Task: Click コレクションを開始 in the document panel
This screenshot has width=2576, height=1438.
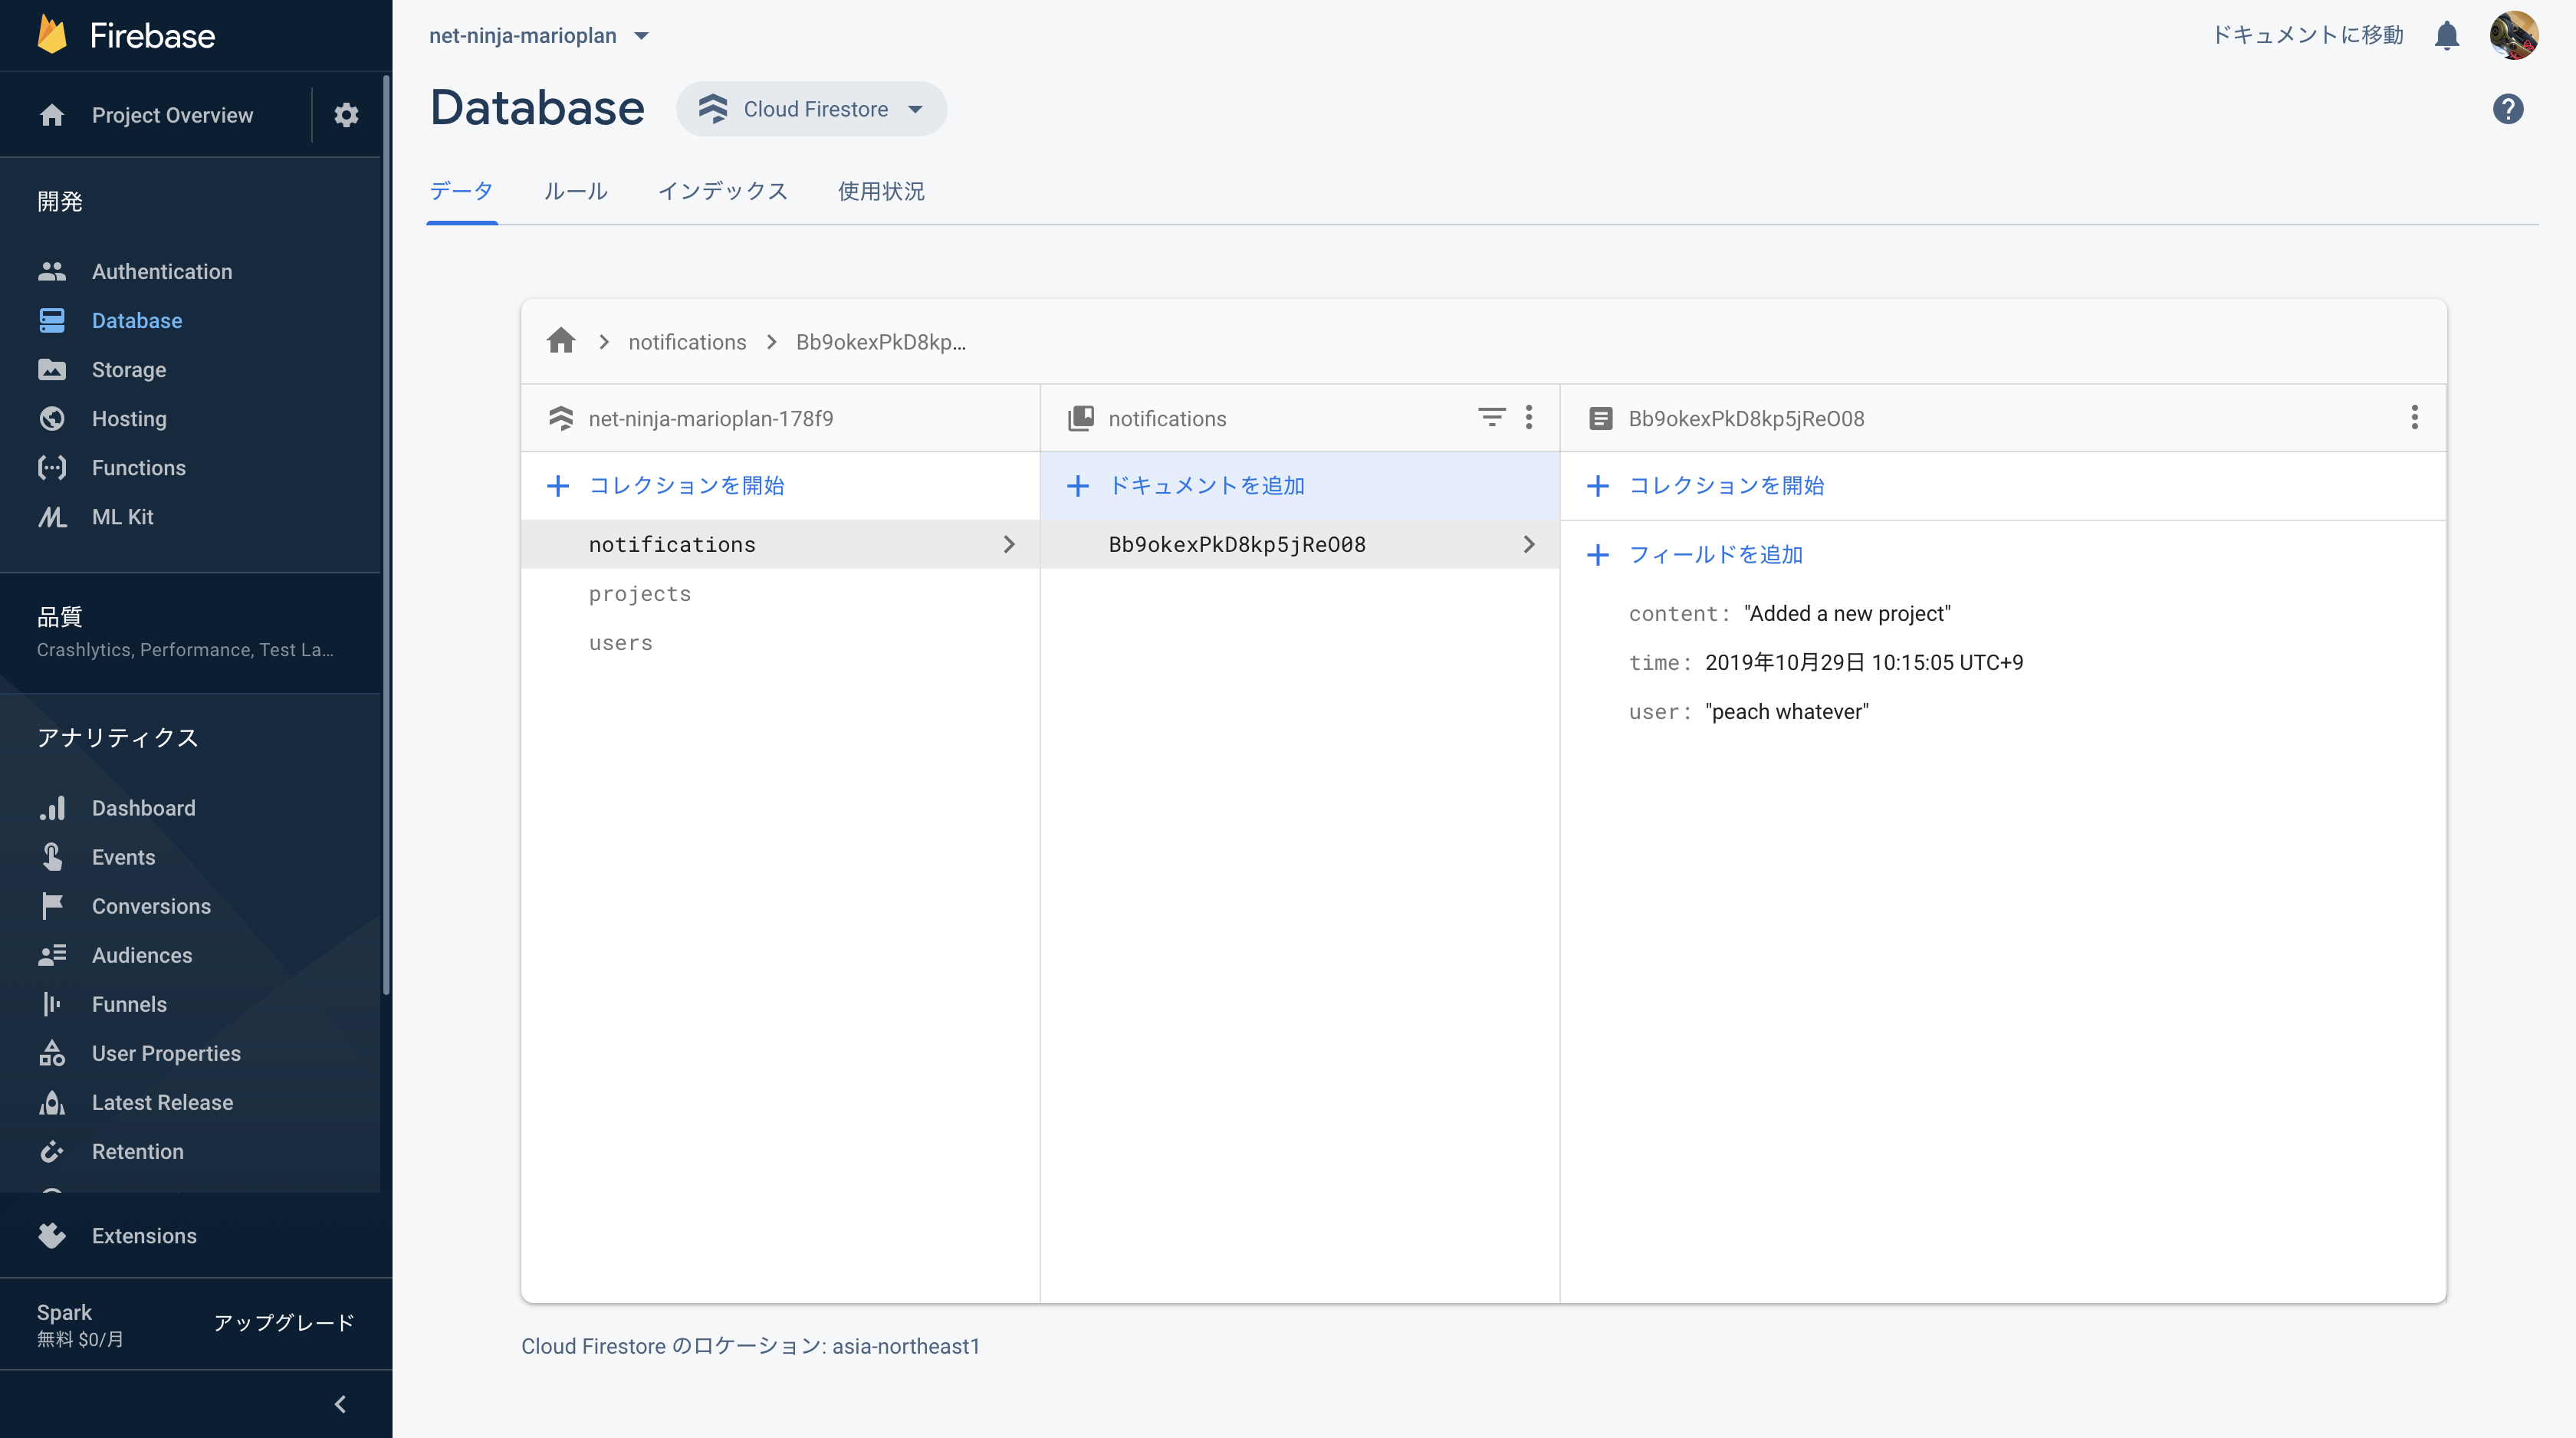Action: click(x=1706, y=485)
